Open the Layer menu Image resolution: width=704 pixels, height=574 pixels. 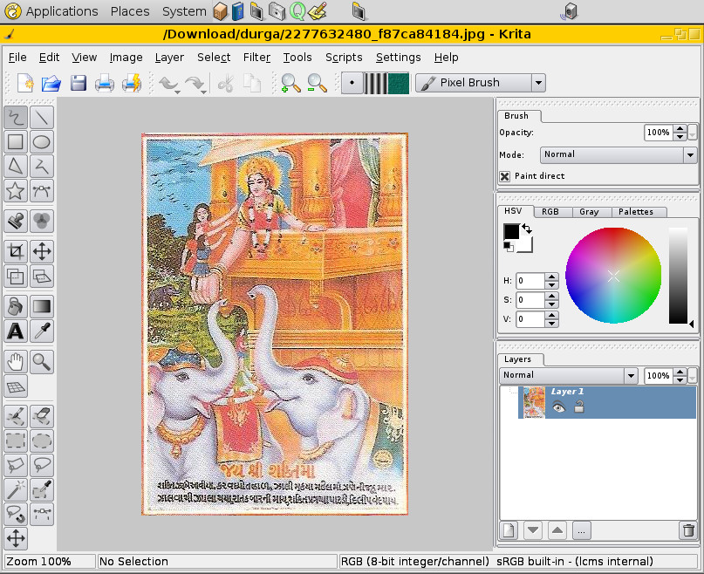[169, 58]
